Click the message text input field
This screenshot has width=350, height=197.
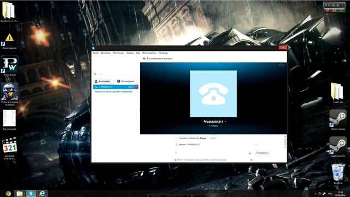click(211, 153)
